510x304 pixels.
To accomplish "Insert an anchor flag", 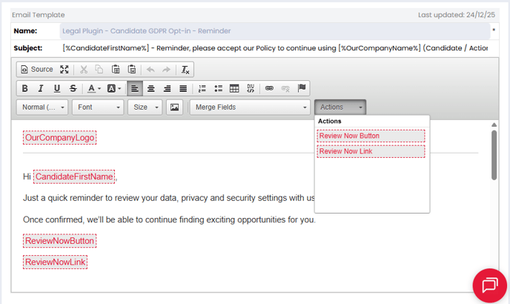I will point(302,88).
